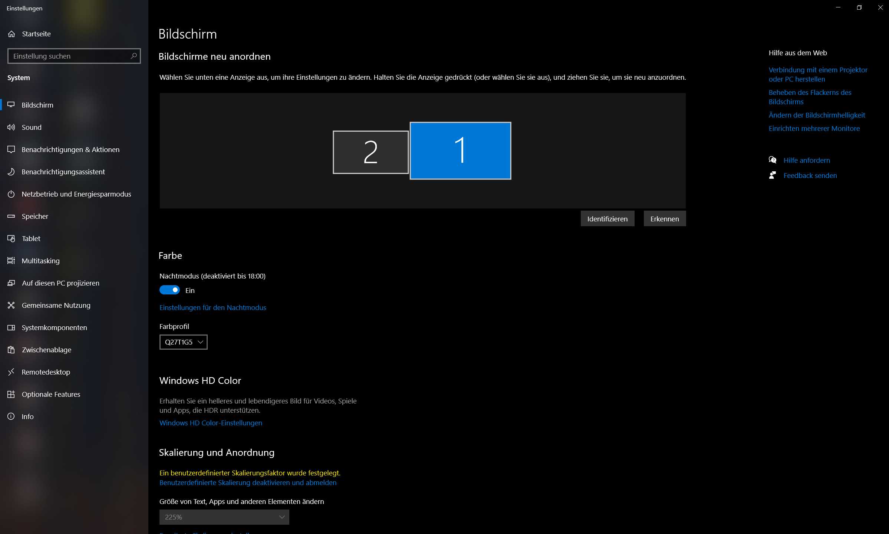
Task: Select monitor 1 in the display arrangement
Action: (x=460, y=151)
